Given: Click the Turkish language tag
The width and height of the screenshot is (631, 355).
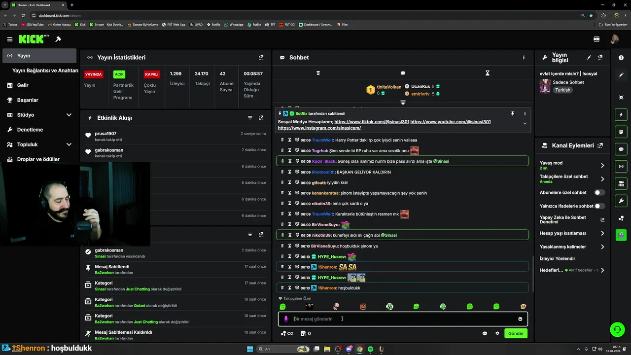Looking at the screenshot, I should click(562, 90).
